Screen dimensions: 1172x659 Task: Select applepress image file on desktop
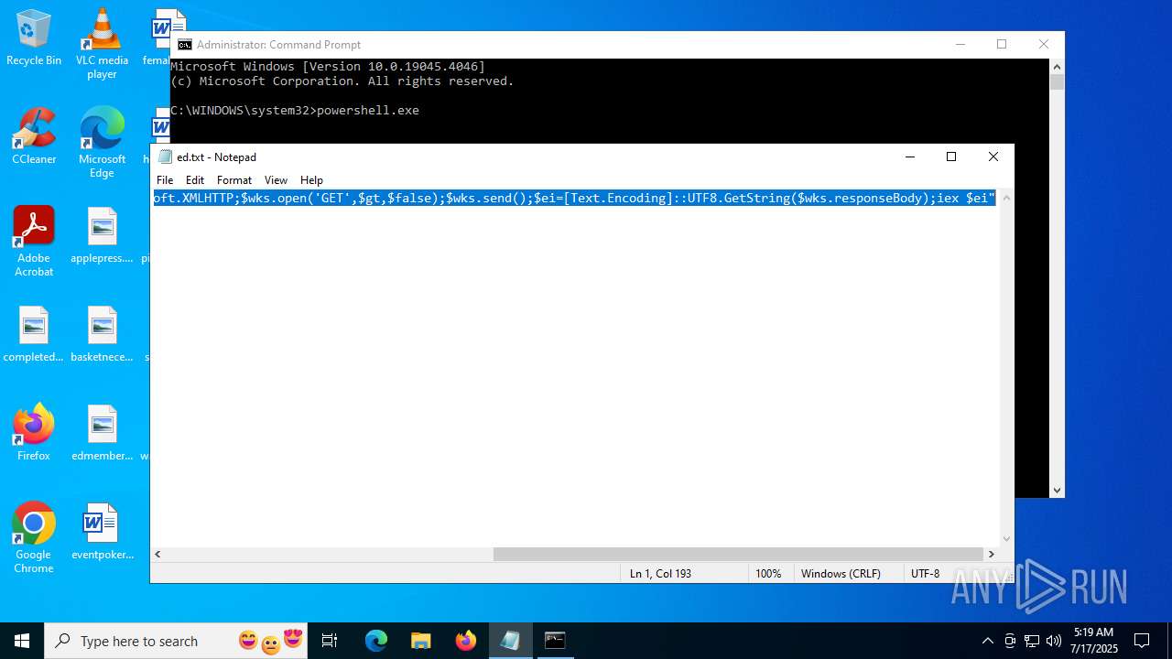(102, 234)
